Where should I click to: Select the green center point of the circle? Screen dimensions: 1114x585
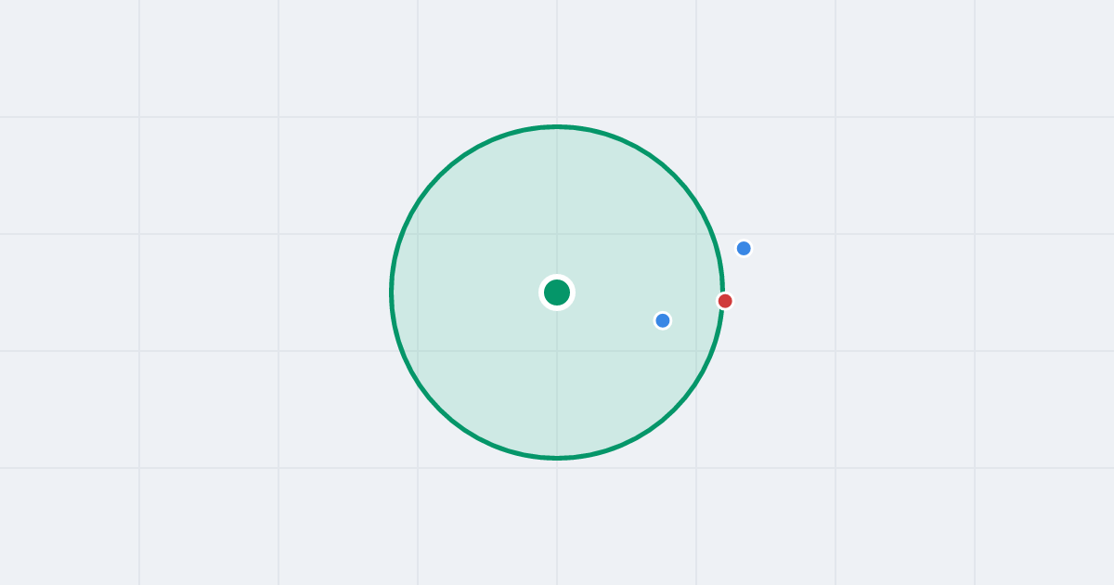pyautogui.click(x=557, y=292)
